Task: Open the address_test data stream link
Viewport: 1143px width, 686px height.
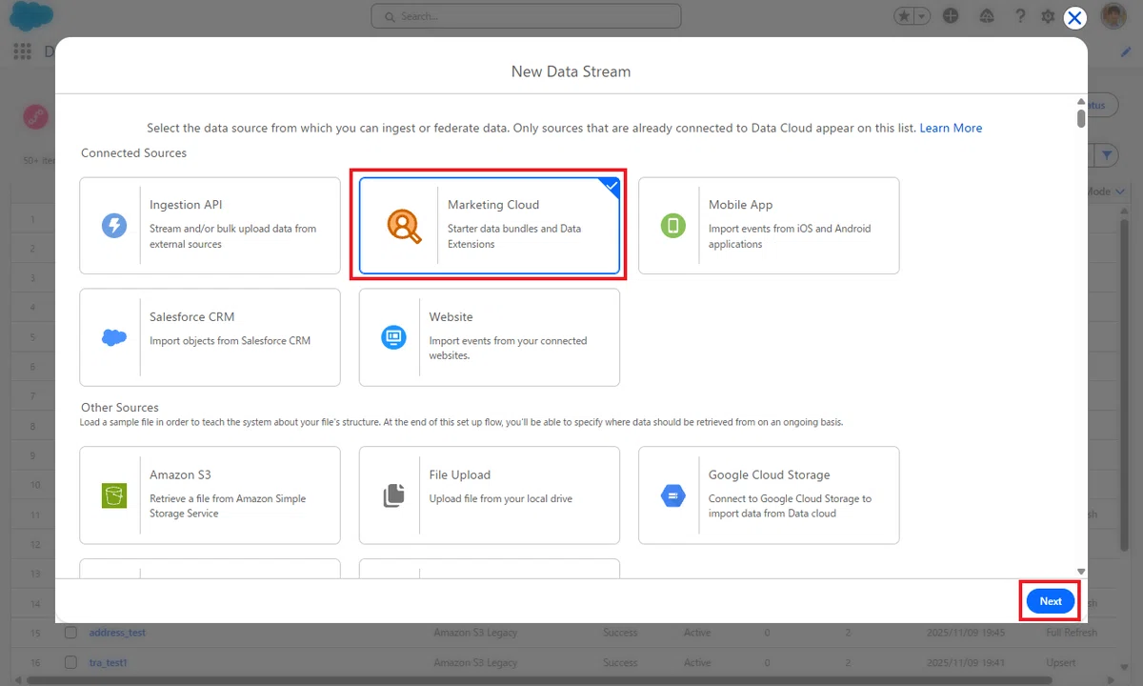Action: [117, 633]
